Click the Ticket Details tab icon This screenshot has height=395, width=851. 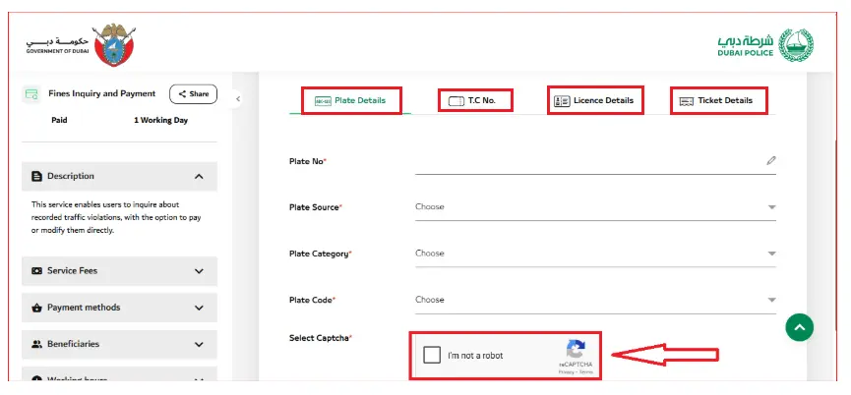pyautogui.click(x=687, y=101)
